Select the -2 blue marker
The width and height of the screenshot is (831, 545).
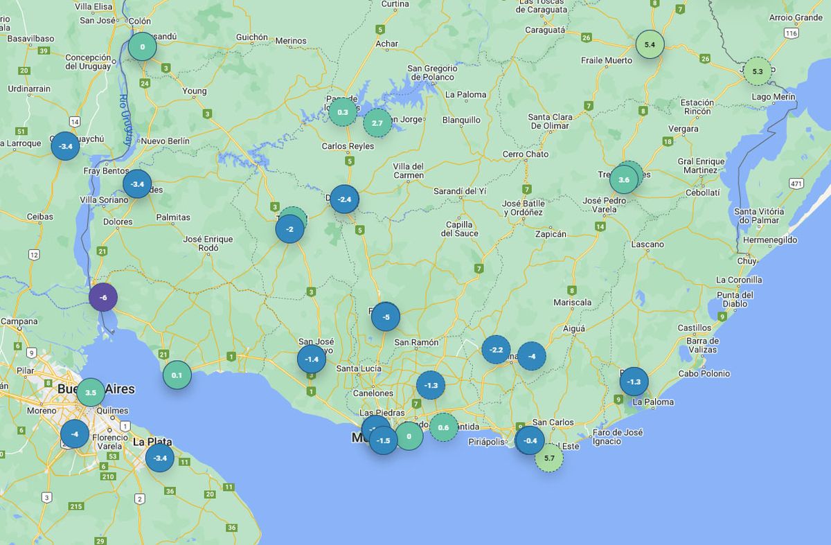289,229
